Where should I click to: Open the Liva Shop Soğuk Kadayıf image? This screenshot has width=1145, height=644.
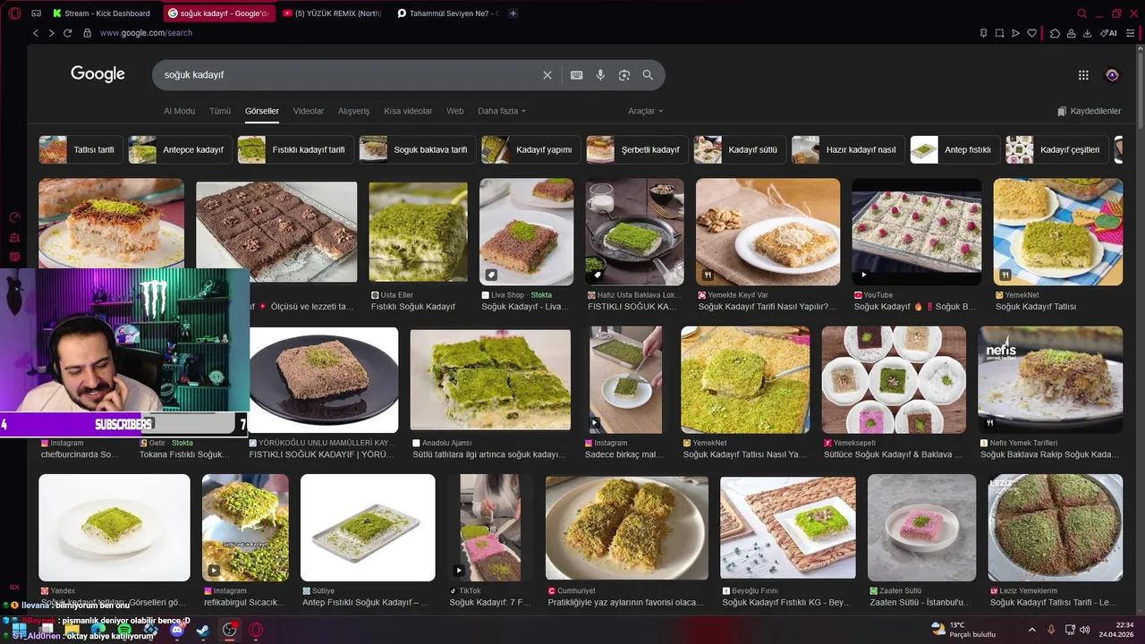point(526,232)
